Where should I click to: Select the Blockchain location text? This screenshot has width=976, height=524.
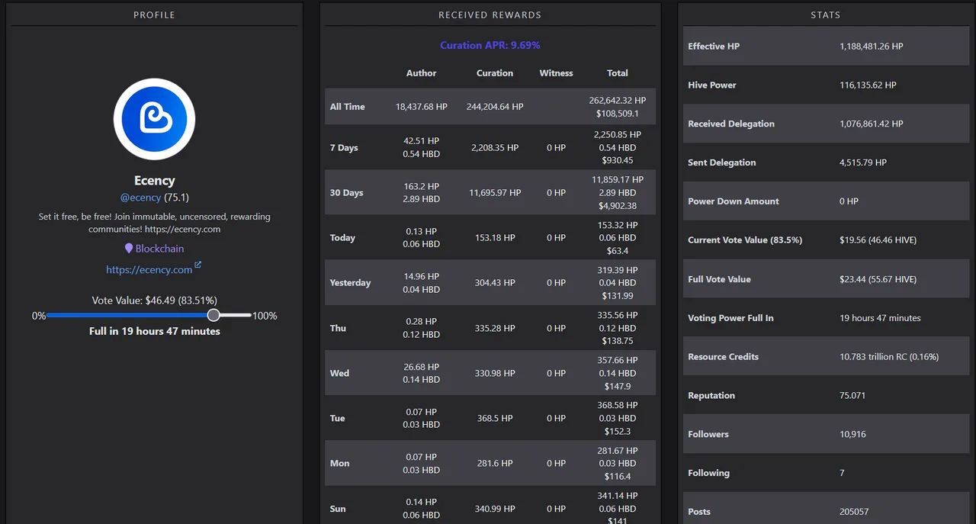(159, 249)
